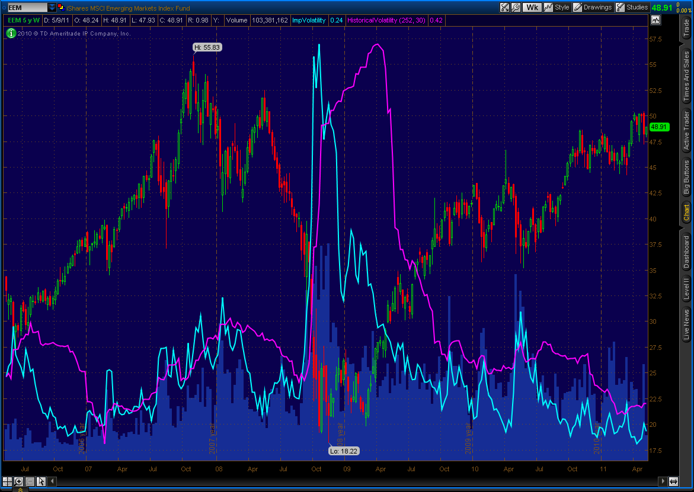Click the zoom in magnifier icon
The width and height of the screenshot is (694, 492).
[x=18, y=481]
